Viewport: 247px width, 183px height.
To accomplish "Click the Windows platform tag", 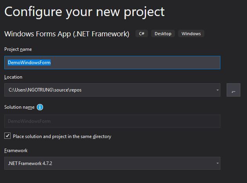I will pos(191,34).
